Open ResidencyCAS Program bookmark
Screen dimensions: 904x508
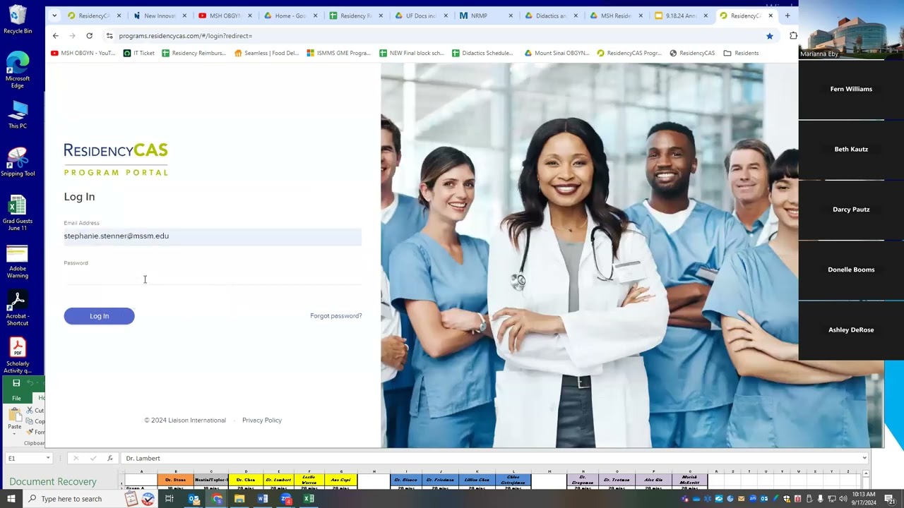629,53
